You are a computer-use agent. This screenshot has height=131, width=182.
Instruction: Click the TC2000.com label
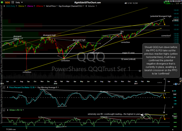(11, 129)
